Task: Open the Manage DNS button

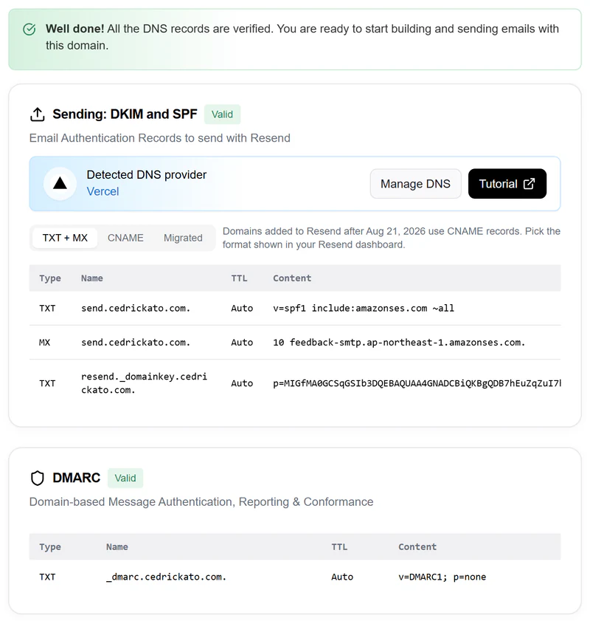Action: point(416,184)
